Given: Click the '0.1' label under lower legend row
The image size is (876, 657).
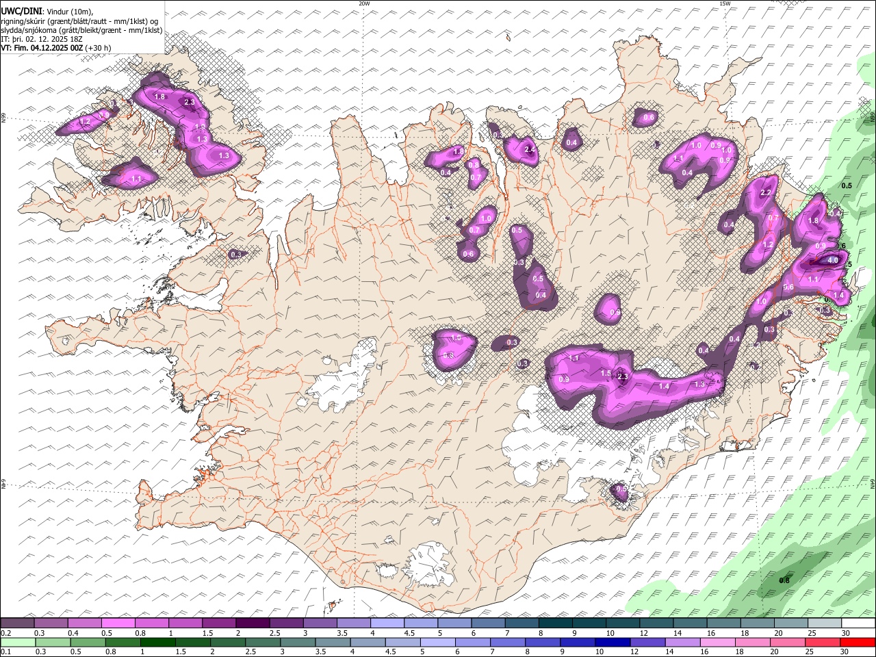Looking at the screenshot, I should coord(5,652).
